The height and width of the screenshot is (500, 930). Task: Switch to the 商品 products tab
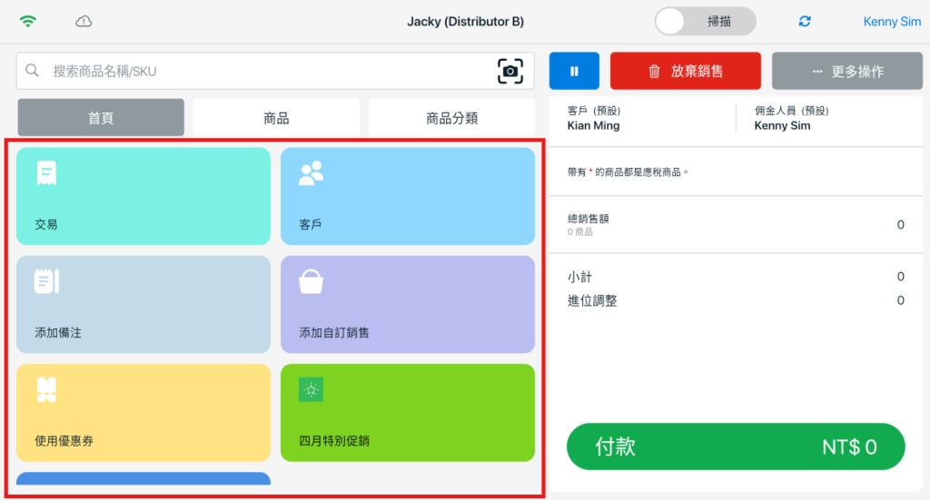point(276,118)
